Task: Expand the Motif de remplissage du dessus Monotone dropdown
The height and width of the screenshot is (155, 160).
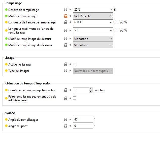Action: (93, 39)
